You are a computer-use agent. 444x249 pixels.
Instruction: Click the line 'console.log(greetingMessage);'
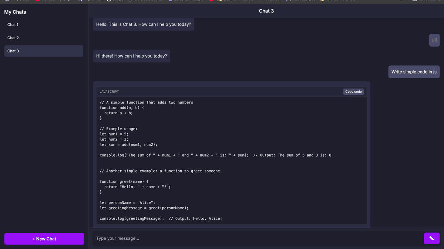161,219
